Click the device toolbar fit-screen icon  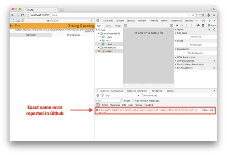13,21
